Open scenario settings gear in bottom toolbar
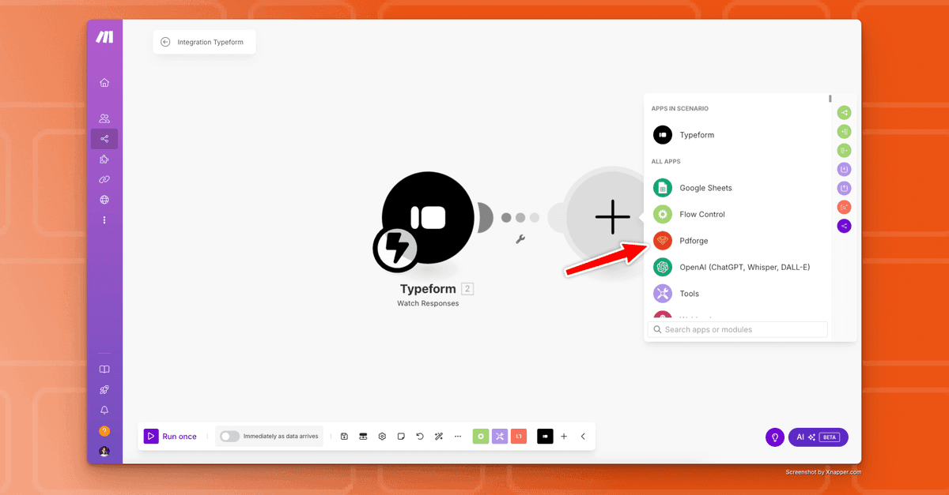 (x=382, y=436)
